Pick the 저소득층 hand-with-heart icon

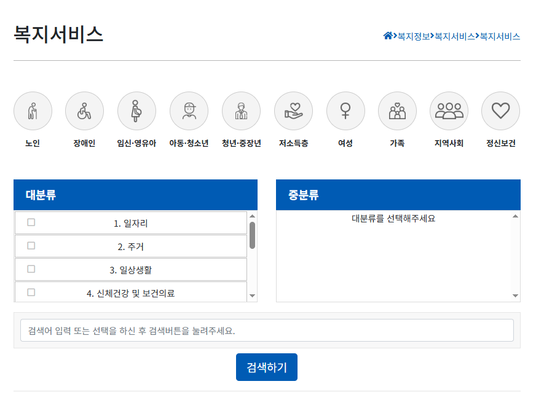pos(294,111)
